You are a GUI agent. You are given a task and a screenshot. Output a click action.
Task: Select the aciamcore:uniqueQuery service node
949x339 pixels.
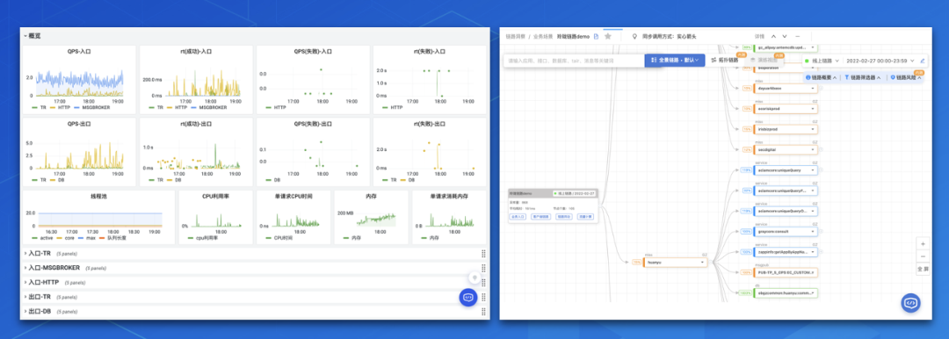[786, 170]
